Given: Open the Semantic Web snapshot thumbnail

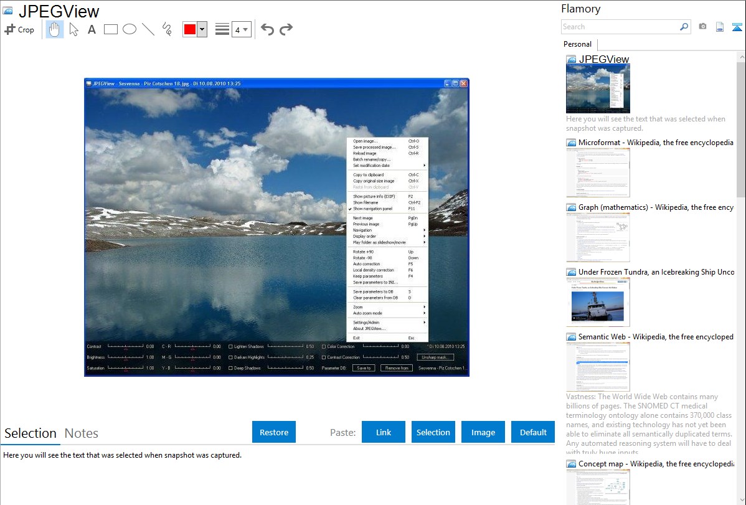Looking at the screenshot, I should click(598, 367).
